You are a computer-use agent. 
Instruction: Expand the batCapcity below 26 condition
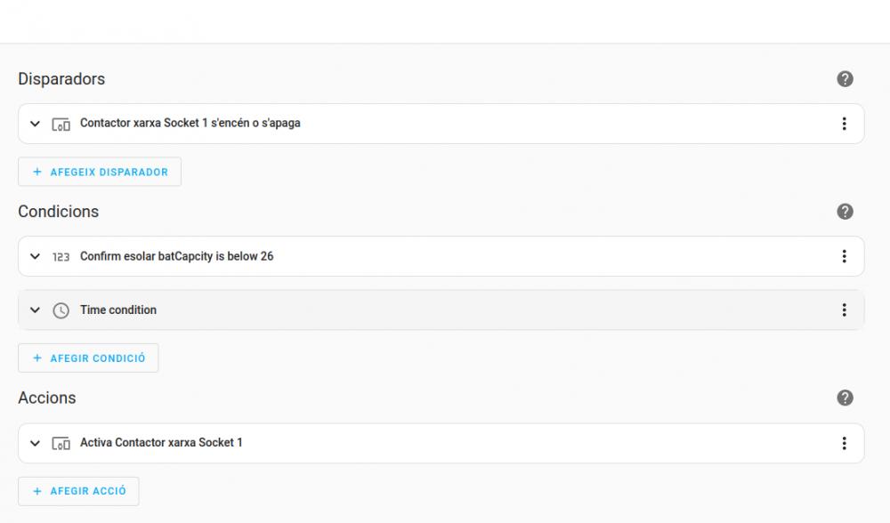36,256
